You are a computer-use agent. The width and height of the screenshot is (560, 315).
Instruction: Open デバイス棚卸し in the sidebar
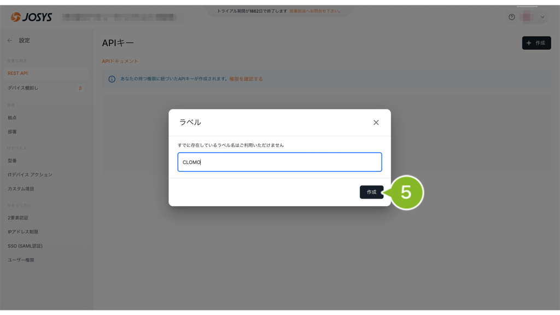[23, 88]
